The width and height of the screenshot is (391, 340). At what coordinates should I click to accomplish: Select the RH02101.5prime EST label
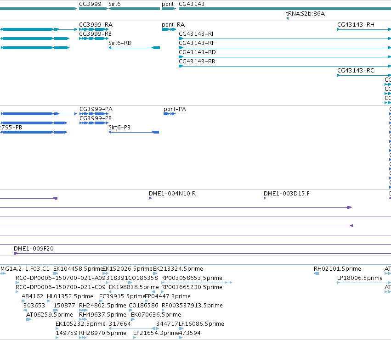[337, 269]
